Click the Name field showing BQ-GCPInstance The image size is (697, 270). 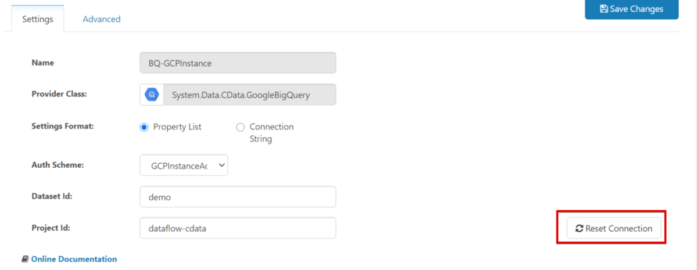tap(238, 63)
